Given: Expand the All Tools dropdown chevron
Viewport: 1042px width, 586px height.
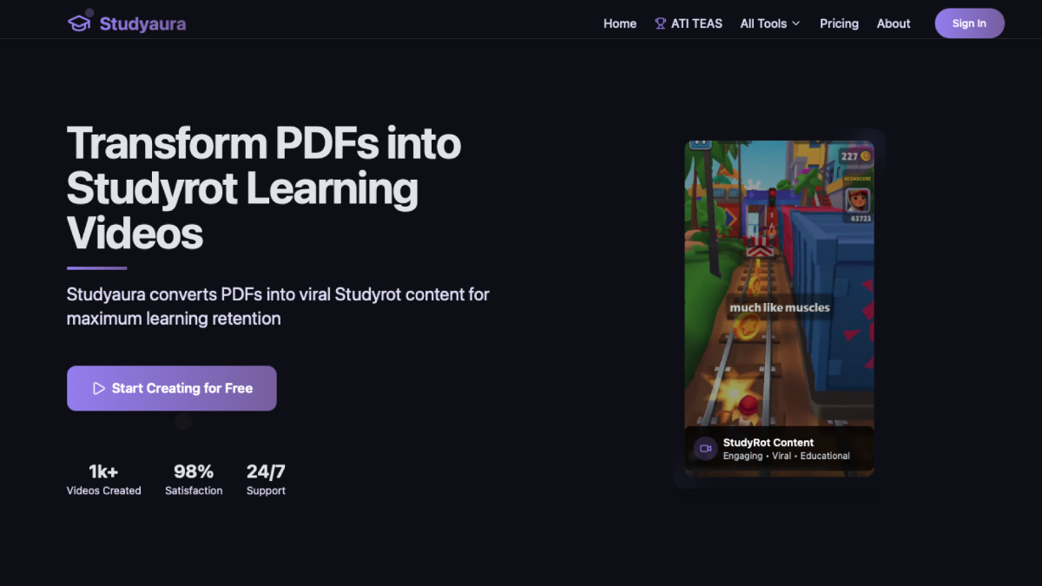Looking at the screenshot, I should (x=795, y=23).
